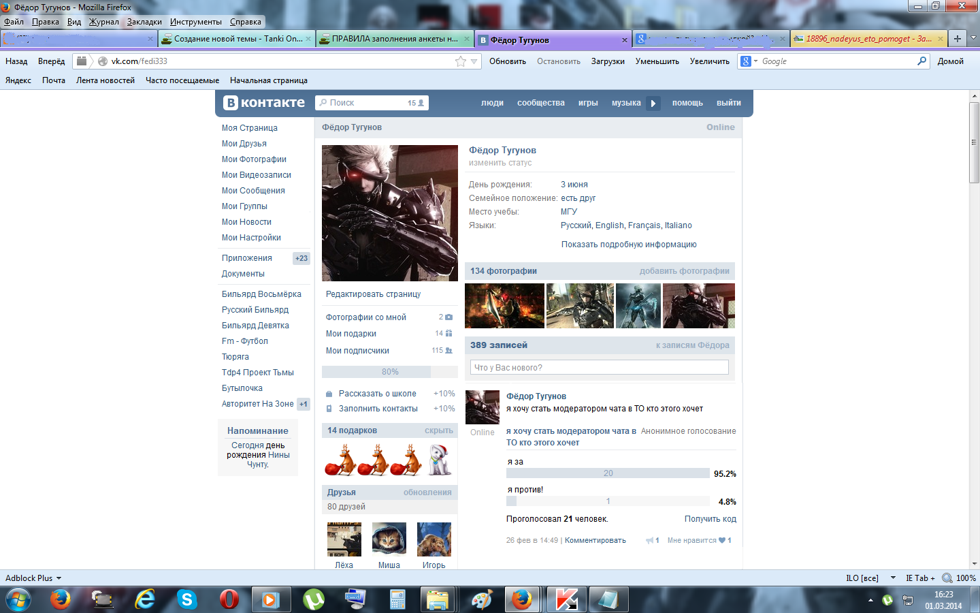Click the VK Поиск search field

[x=372, y=103]
